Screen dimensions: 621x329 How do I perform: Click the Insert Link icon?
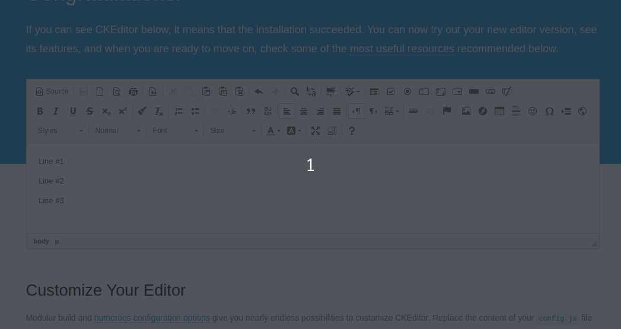tap(413, 112)
